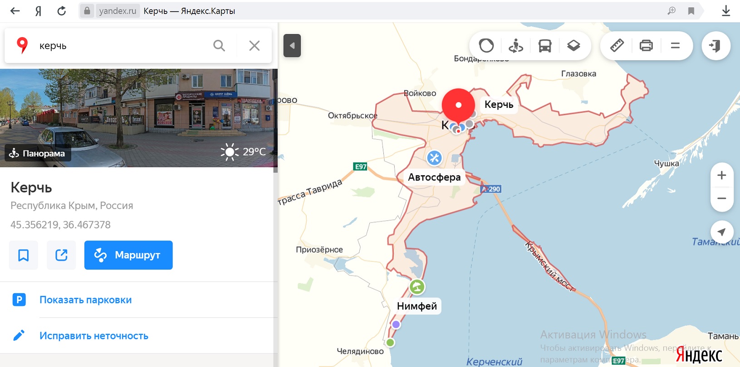
Task: Click the Чушка place label
Action: coord(666,164)
